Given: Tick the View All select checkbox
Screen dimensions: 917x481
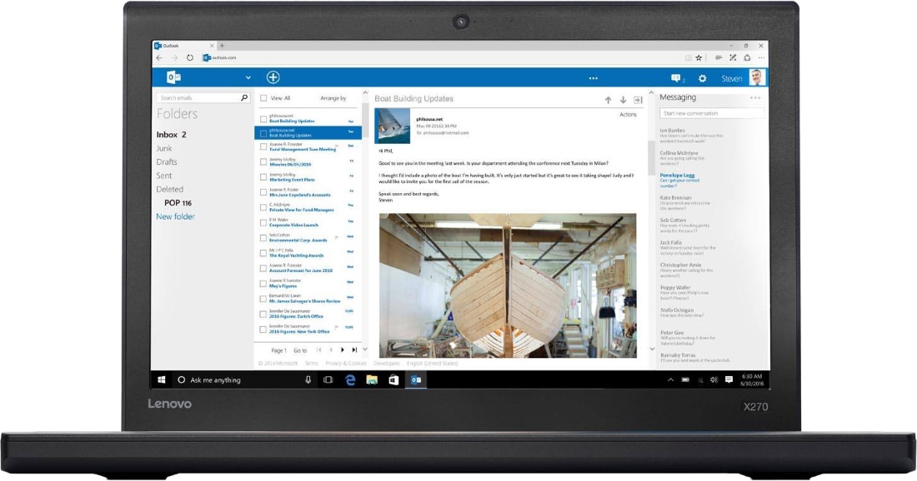Looking at the screenshot, I should [x=263, y=98].
